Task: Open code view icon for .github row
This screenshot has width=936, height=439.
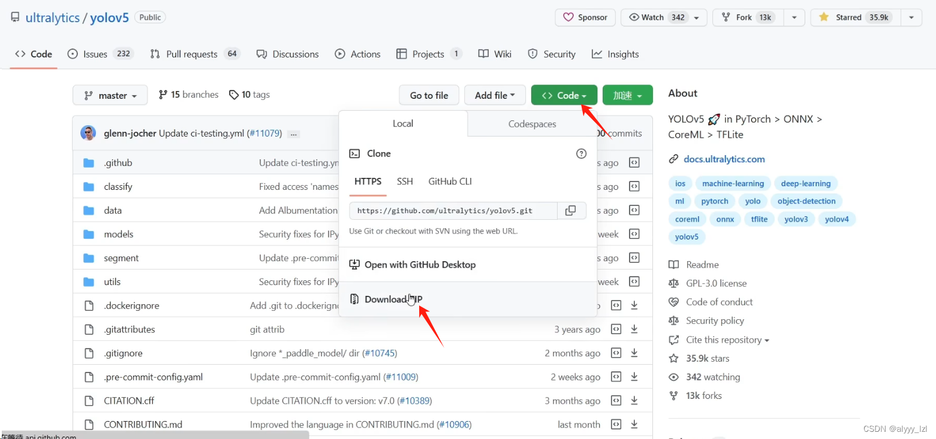Action: (634, 163)
